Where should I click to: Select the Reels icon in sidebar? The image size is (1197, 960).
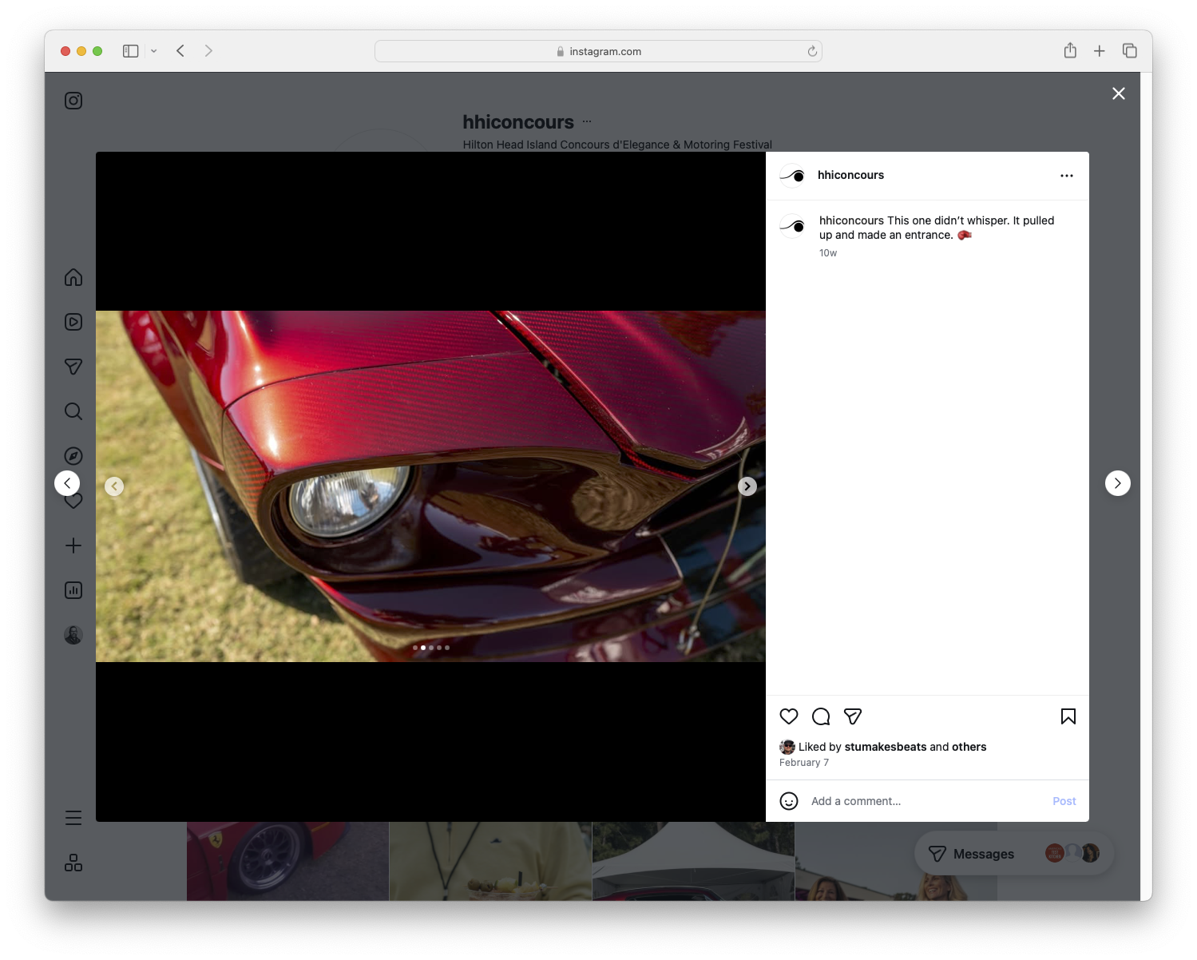(73, 322)
